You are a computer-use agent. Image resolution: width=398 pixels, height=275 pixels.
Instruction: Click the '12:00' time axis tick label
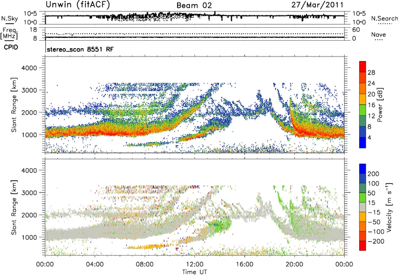click(x=195, y=265)
